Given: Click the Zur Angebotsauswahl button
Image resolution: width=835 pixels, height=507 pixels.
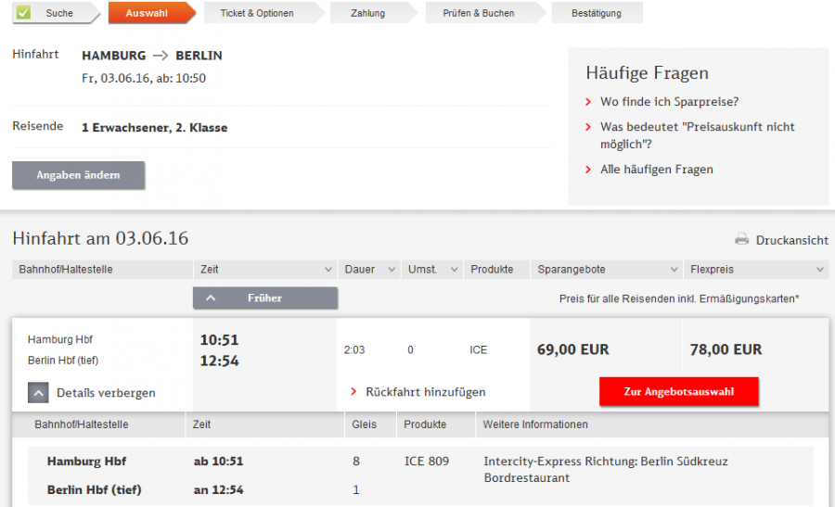Looking at the screenshot, I should [679, 391].
